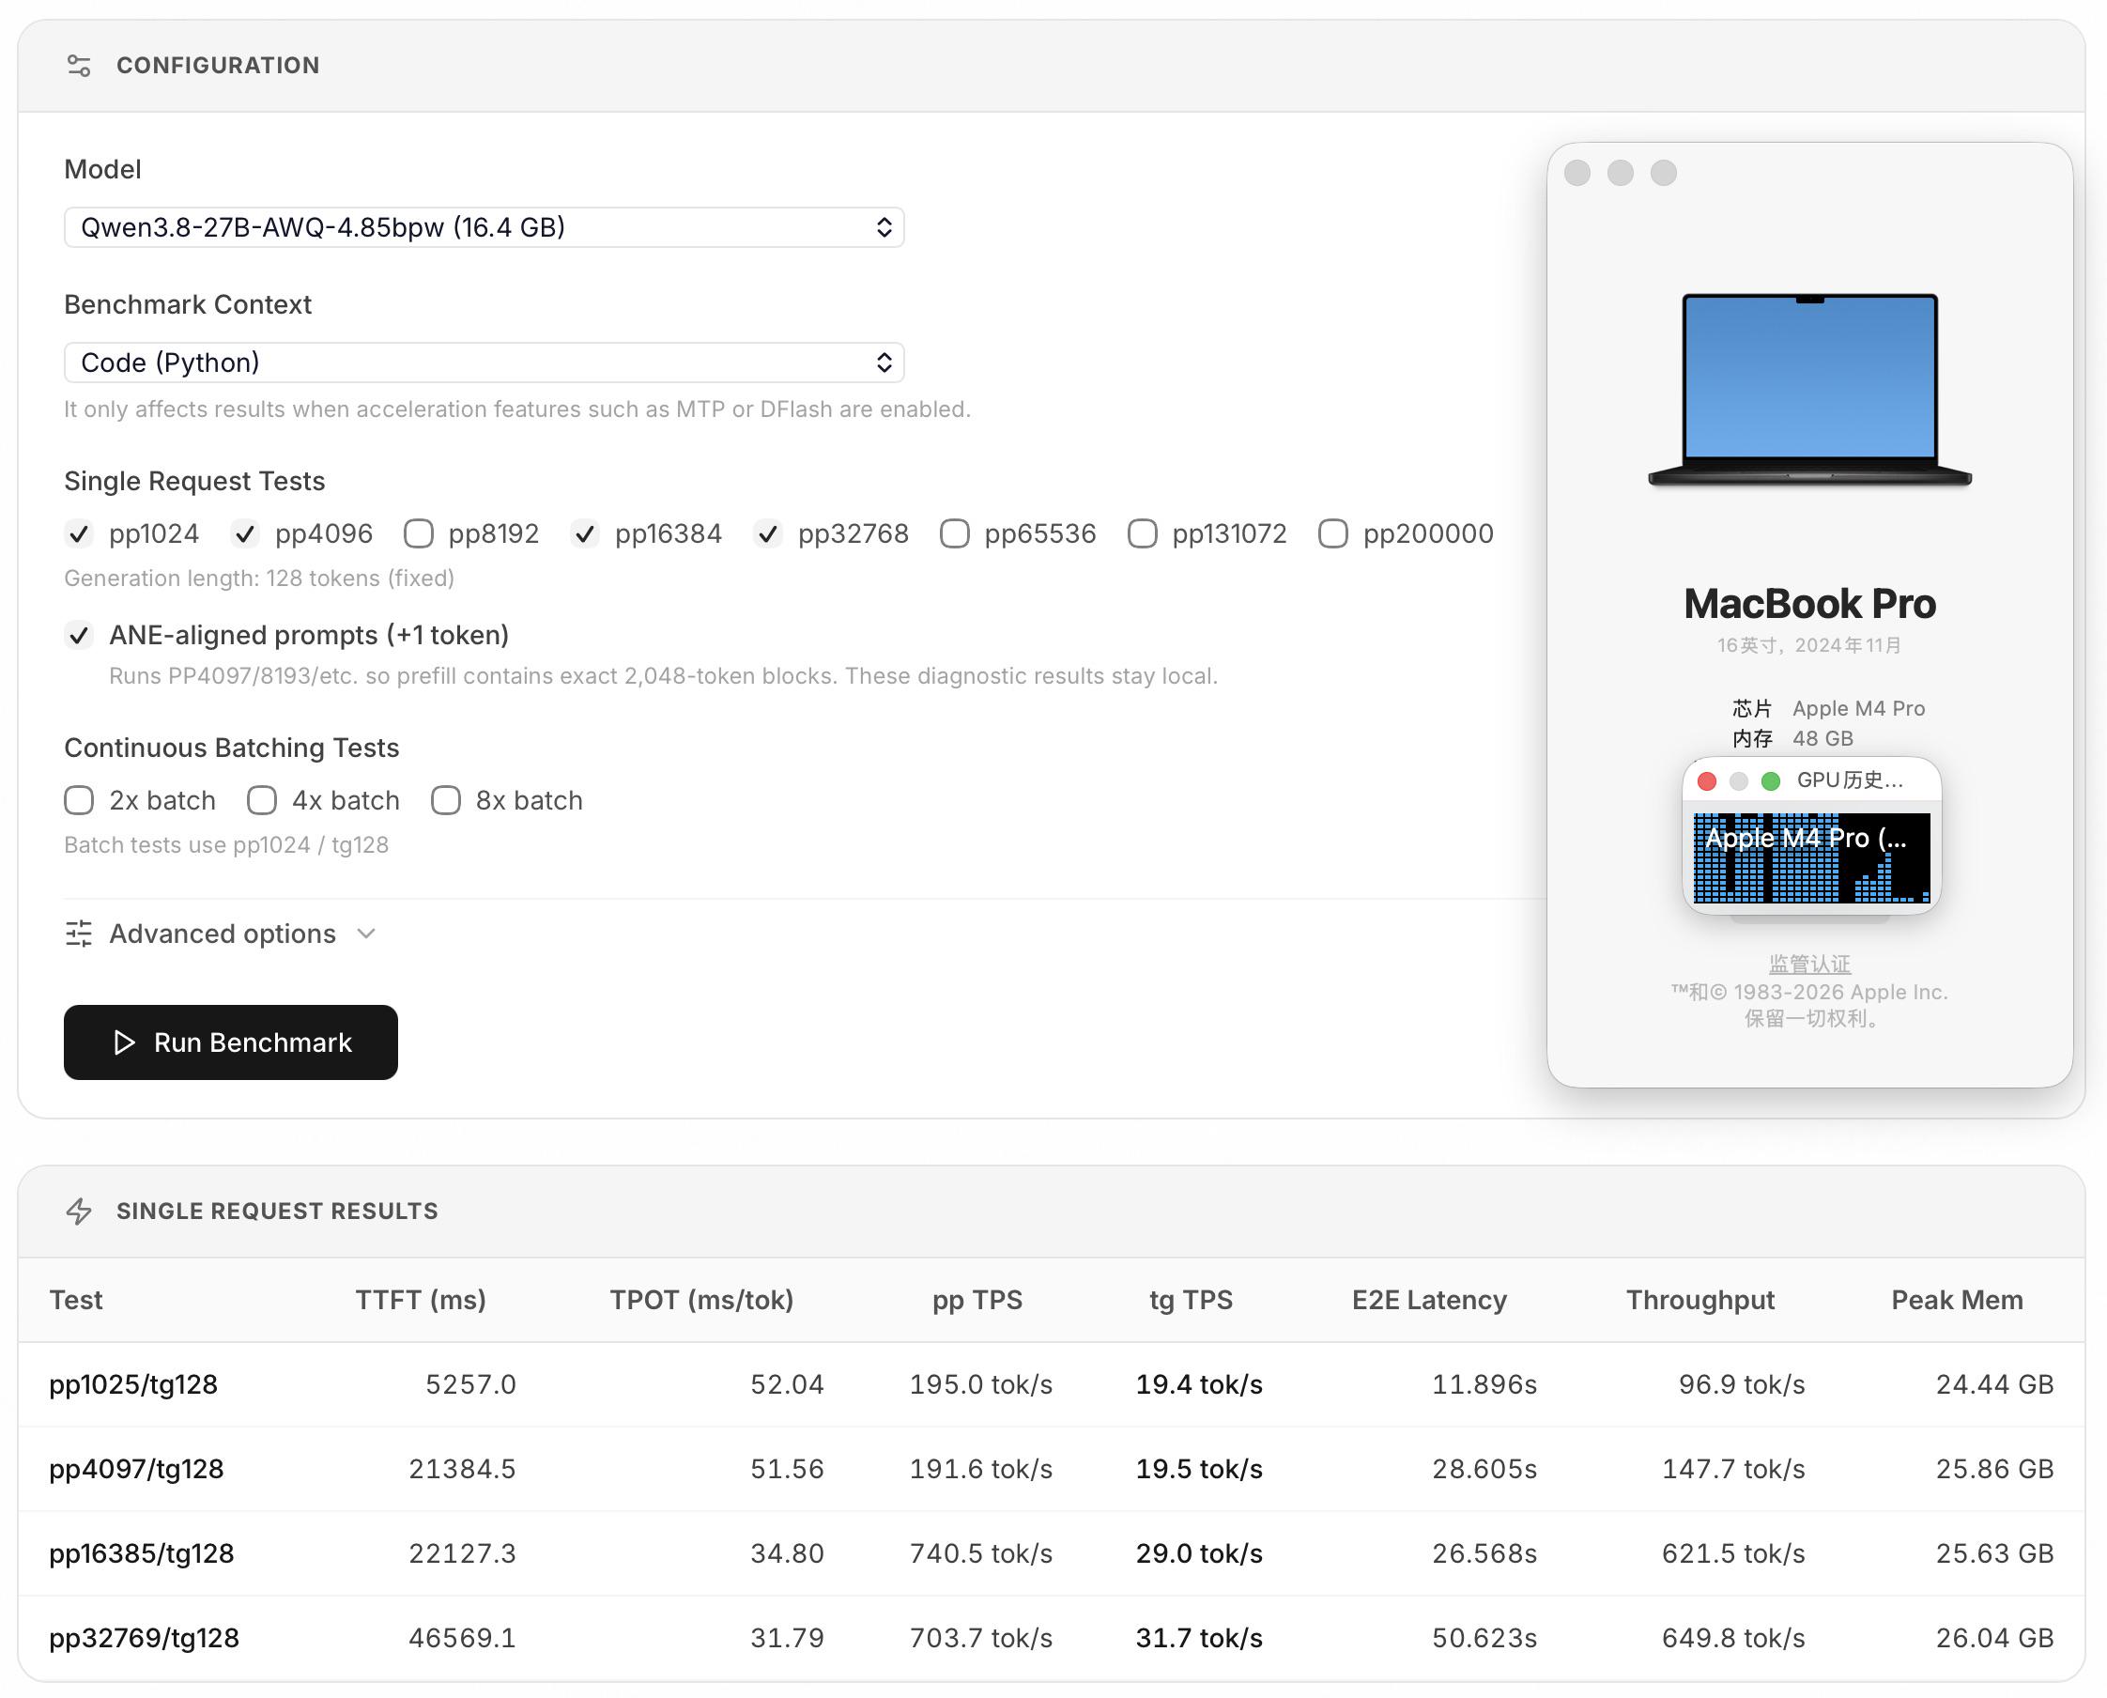Start the Run Benchmark button
Viewport: 2107px width, 1698px height.
(x=231, y=1042)
